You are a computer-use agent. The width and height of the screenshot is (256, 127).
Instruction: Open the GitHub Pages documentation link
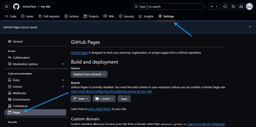tap(79, 53)
